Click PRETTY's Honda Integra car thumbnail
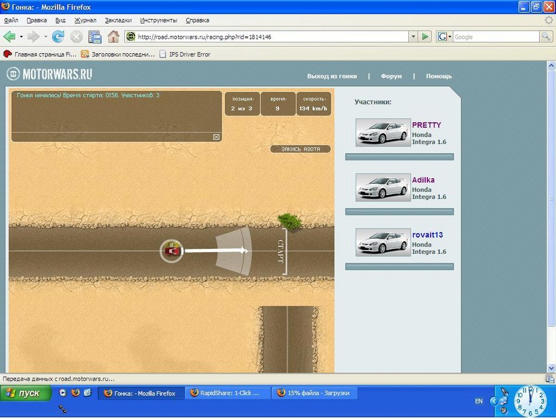The height and width of the screenshot is (419, 556). coord(383,132)
